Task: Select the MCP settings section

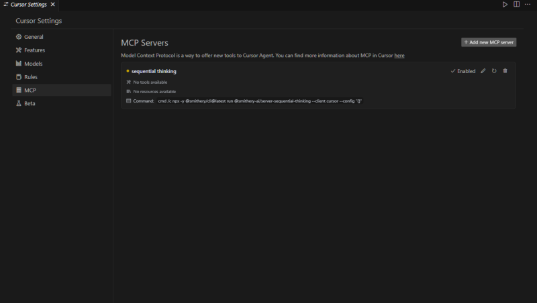Action: [62, 90]
